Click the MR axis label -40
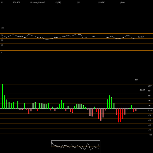This screenshot has width=153, height=153. click(149, 120)
